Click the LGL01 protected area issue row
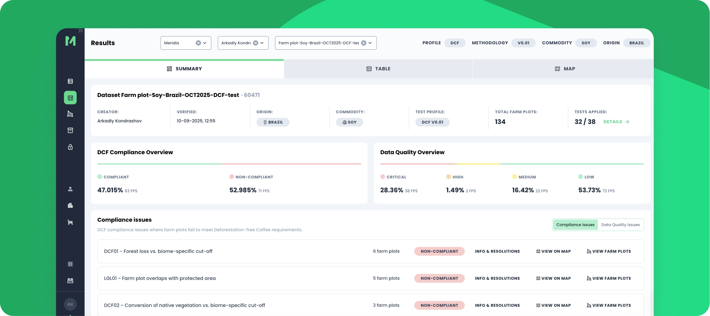This screenshot has height=316, width=710. click(x=370, y=278)
